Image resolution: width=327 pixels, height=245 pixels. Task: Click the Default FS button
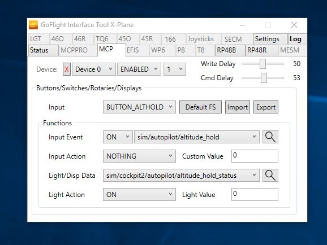point(200,107)
